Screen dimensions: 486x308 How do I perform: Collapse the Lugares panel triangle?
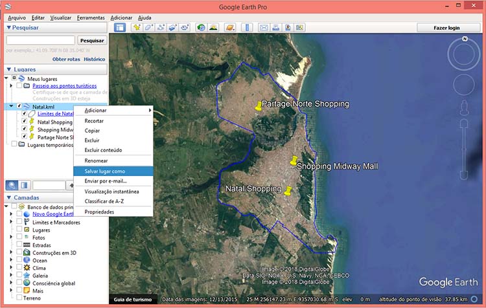8,69
